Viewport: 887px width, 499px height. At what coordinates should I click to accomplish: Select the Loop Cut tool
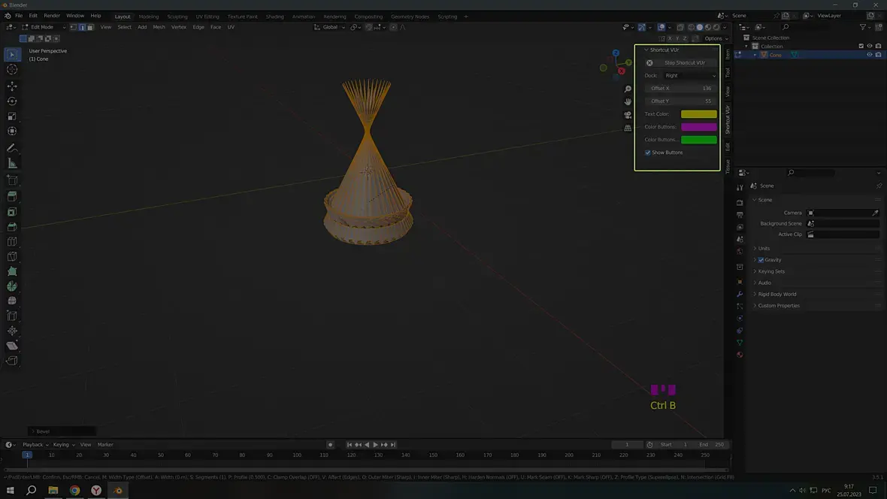point(12,241)
